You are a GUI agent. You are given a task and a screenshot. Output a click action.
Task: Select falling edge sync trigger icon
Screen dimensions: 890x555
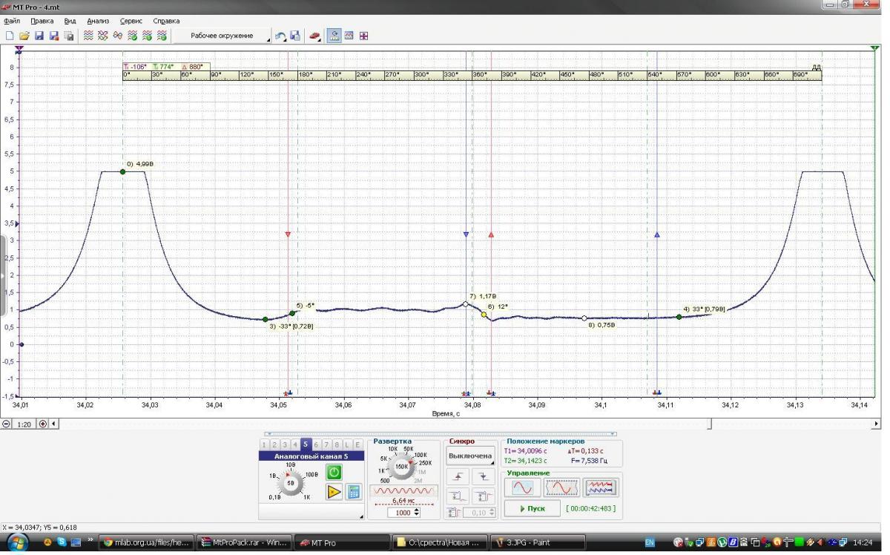click(x=484, y=476)
